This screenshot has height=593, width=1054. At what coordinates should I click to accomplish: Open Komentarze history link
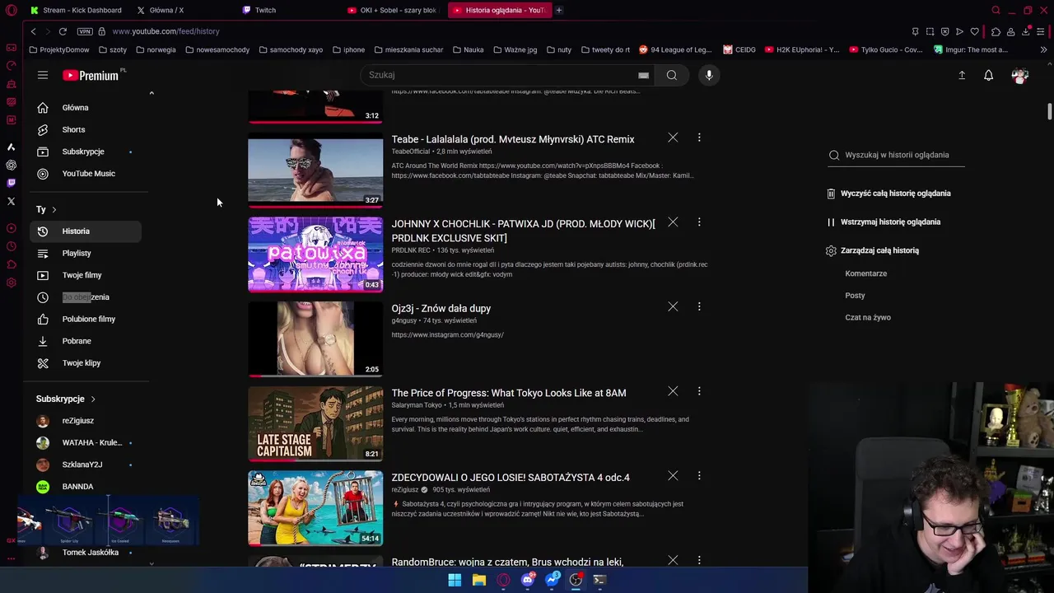[x=865, y=273]
